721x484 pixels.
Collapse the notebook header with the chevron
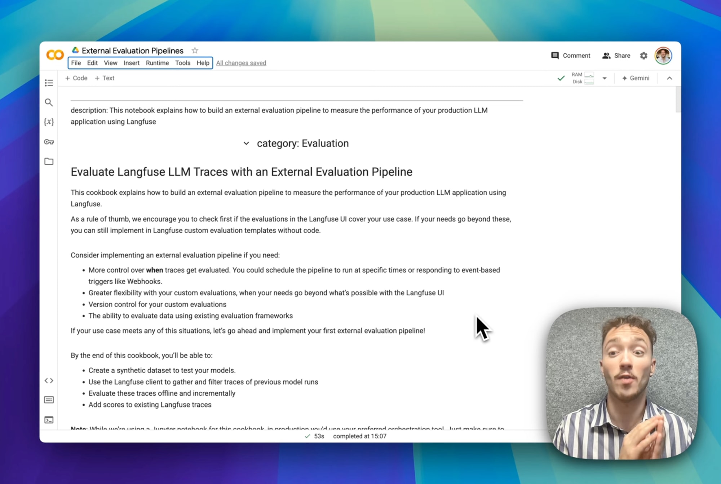[x=669, y=78]
